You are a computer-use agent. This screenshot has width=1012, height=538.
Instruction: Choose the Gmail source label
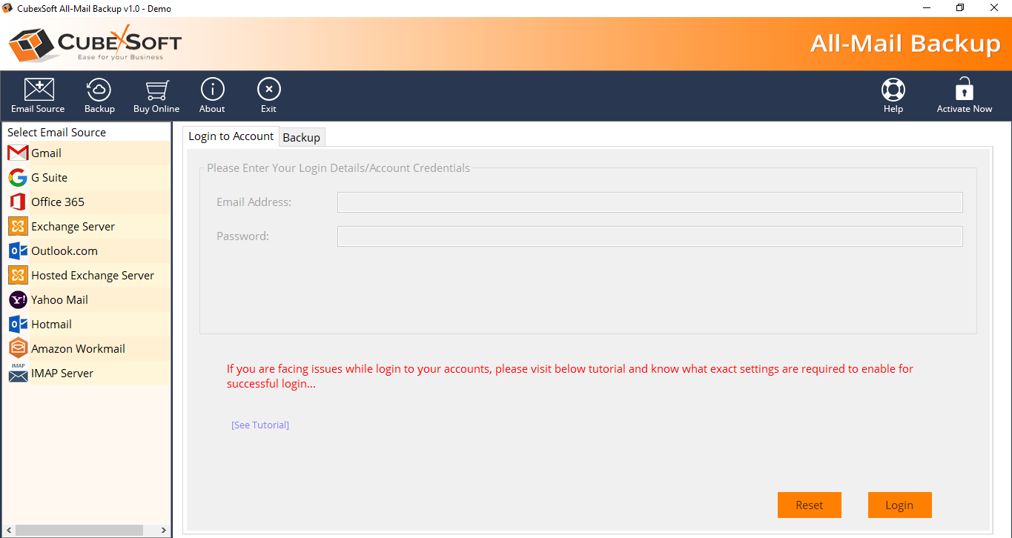46,153
